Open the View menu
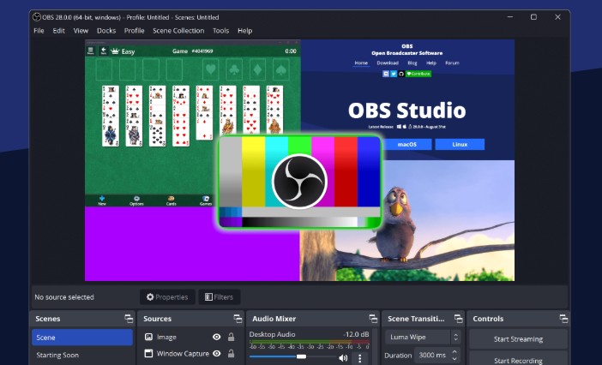 [81, 31]
